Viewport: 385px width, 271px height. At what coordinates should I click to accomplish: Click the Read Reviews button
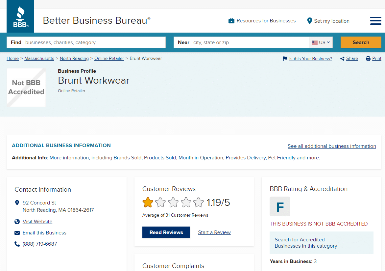pos(166,232)
